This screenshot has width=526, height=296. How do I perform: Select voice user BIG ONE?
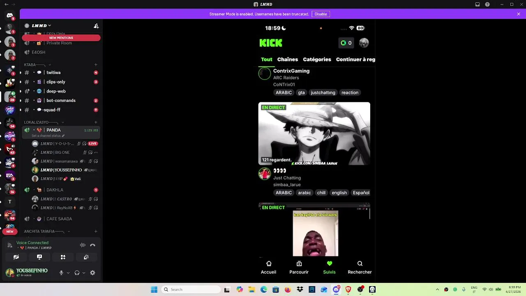(65, 153)
